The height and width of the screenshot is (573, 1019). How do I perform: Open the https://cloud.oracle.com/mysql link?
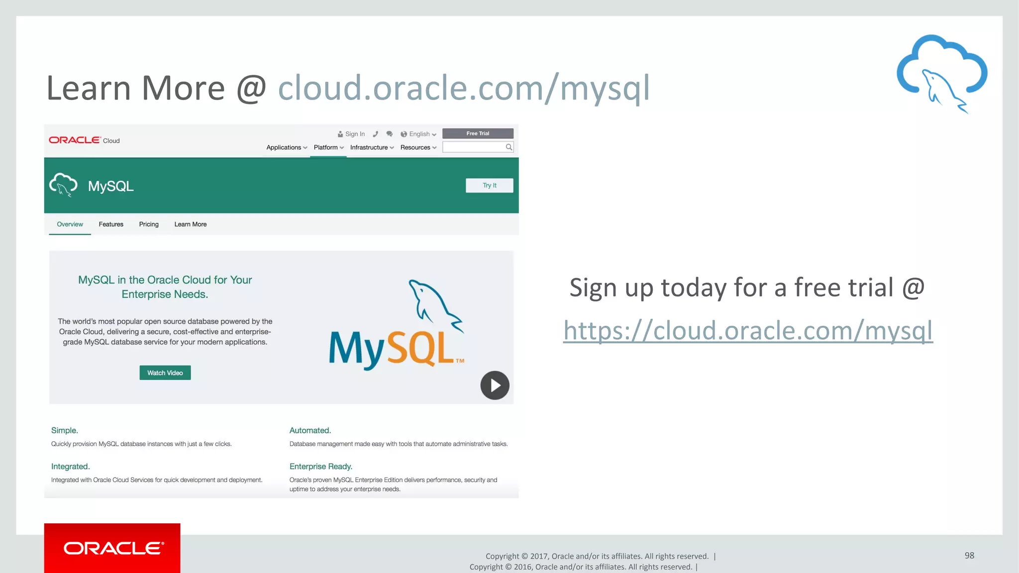(748, 330)
